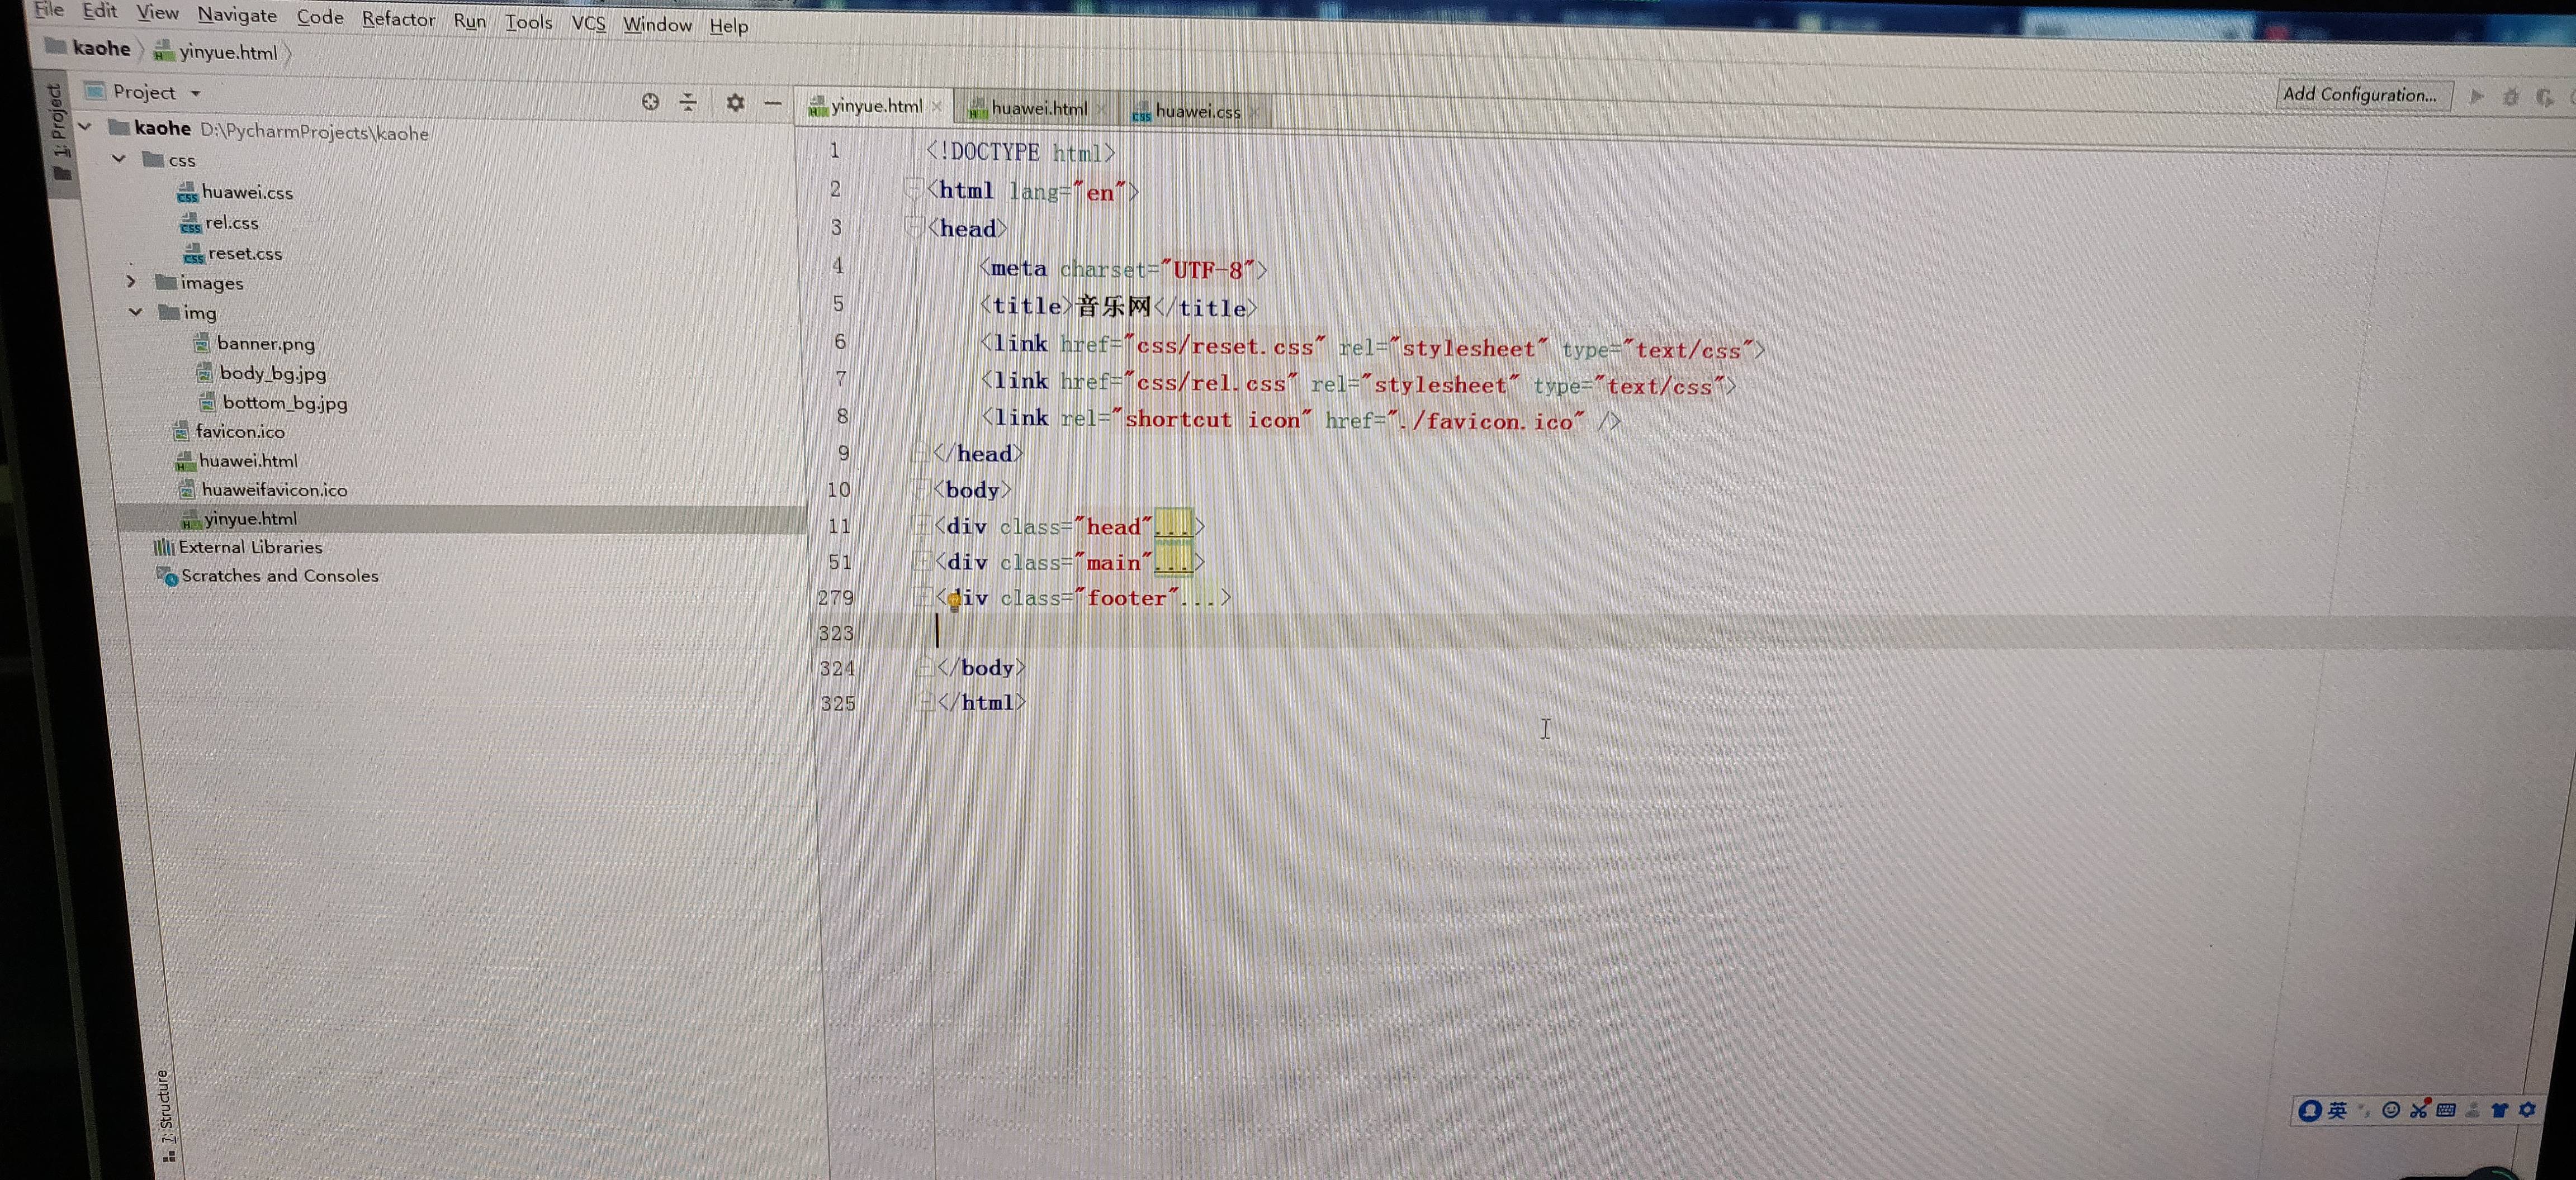Open the Refactor menu
Image resolution: width=2576 pixels, height=1180 pixels.
(398, 19)
